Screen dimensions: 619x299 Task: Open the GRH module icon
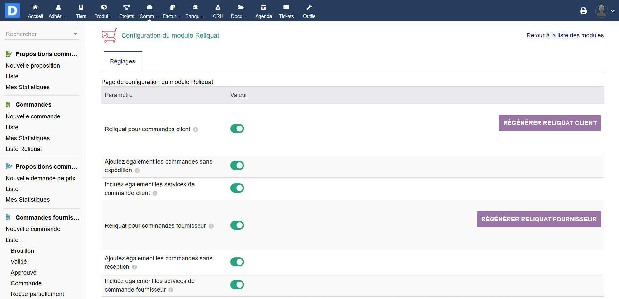point(218,7)
